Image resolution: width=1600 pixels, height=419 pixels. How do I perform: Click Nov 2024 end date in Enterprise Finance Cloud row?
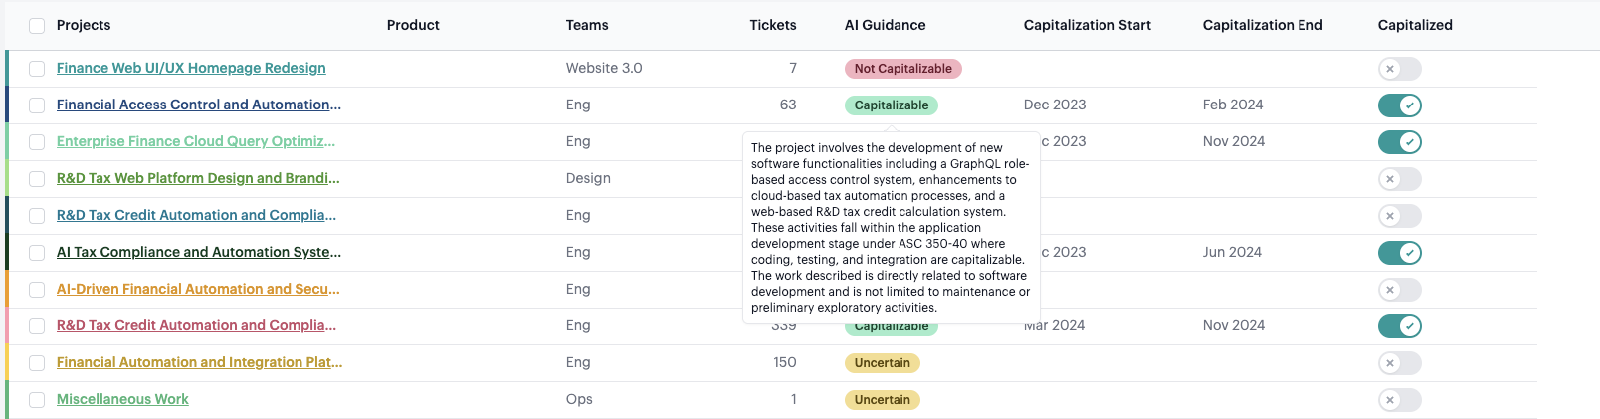point(1234,141)
